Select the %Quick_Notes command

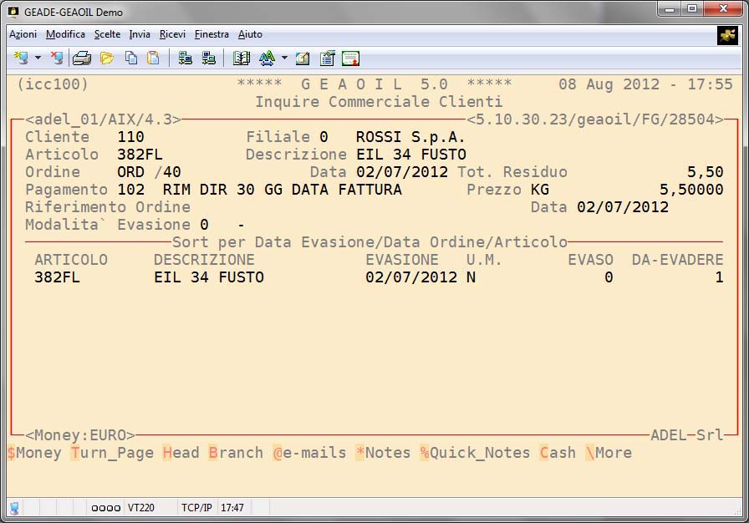(x=475, y=453)
